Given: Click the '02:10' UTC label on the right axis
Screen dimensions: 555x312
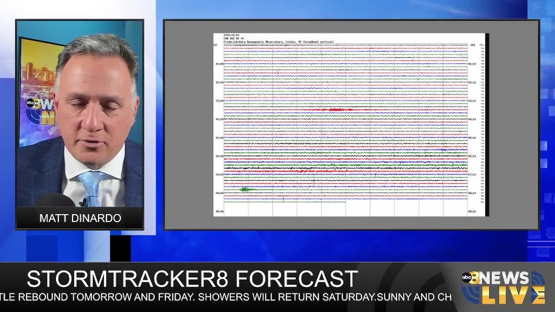Looking at the screenshot, I should point(472,82).
